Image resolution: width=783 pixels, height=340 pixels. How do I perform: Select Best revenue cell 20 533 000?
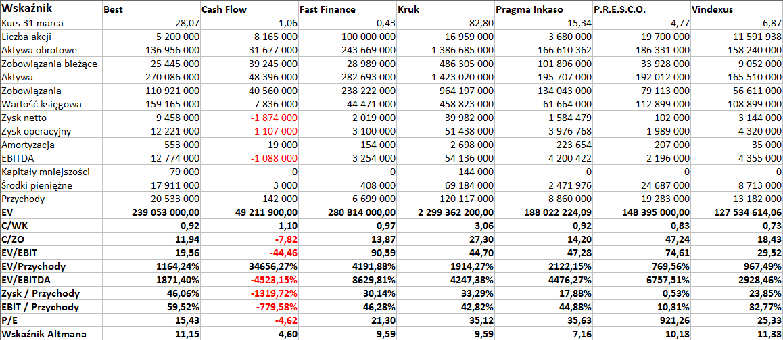[x=151, y=199]
